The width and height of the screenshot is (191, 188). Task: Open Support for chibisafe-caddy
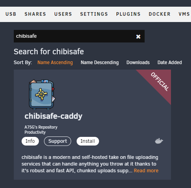(57, 141)
